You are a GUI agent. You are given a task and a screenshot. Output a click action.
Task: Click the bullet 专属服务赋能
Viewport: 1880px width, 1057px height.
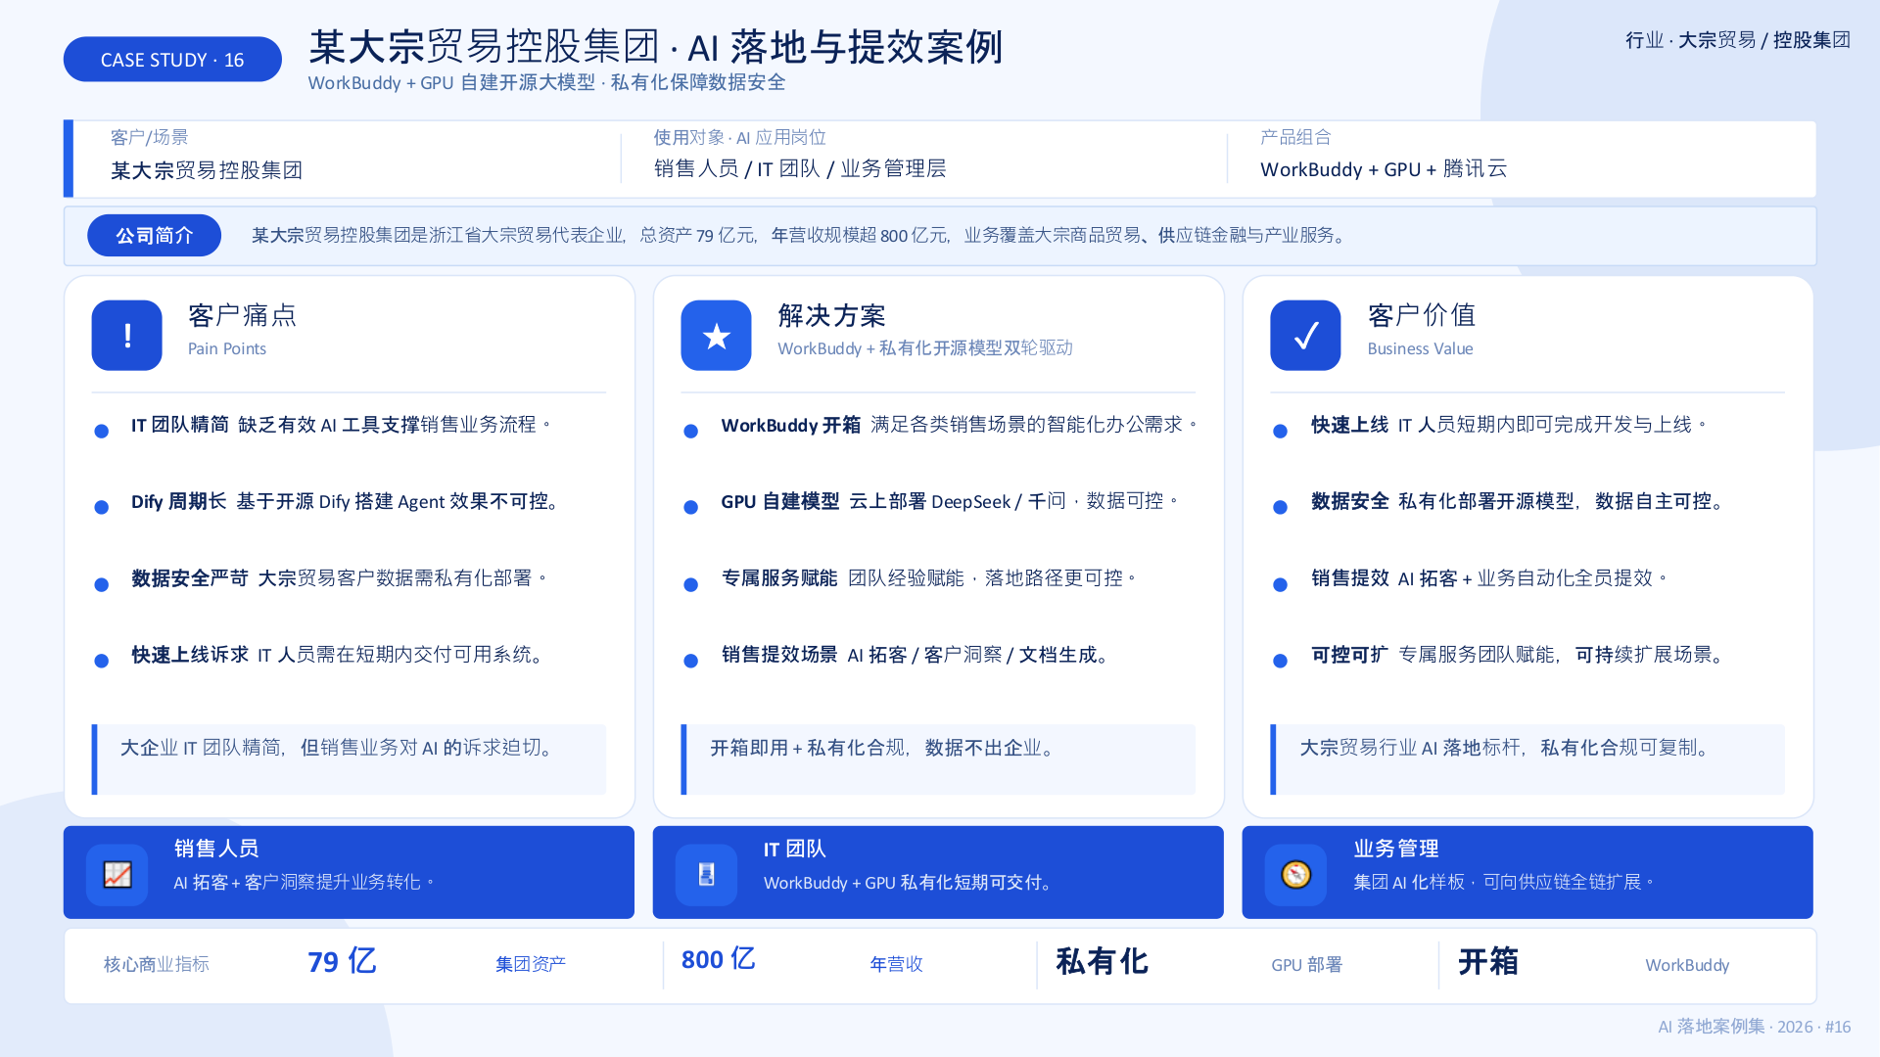pos(929,578)
